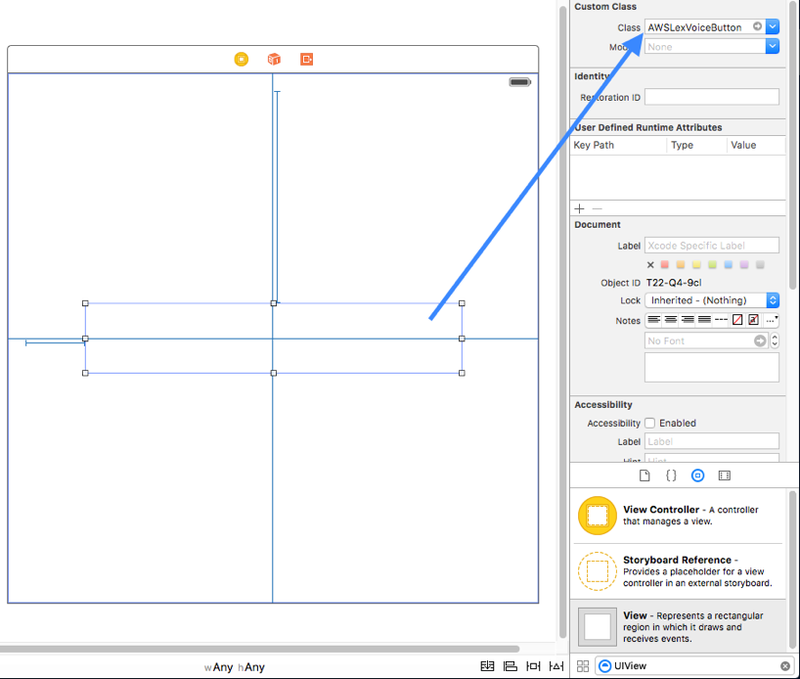Pick the blue label color

(729, 264)
